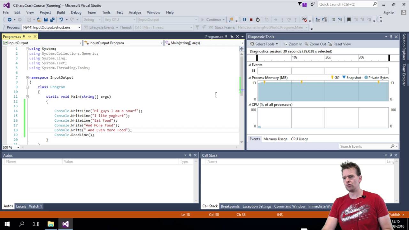Click the breakpoints toolbar icon with red circle
This screenshot has width=409, height=230.
point(305,19)
